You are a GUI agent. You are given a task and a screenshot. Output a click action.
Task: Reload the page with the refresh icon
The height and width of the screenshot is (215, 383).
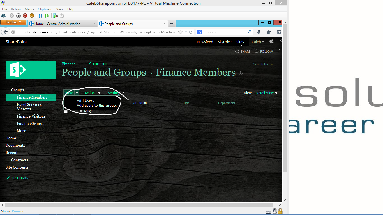191,32
